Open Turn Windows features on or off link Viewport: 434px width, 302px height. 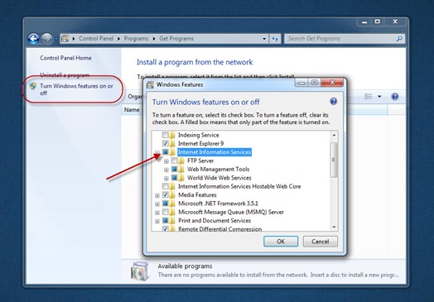tap(76, 89)
